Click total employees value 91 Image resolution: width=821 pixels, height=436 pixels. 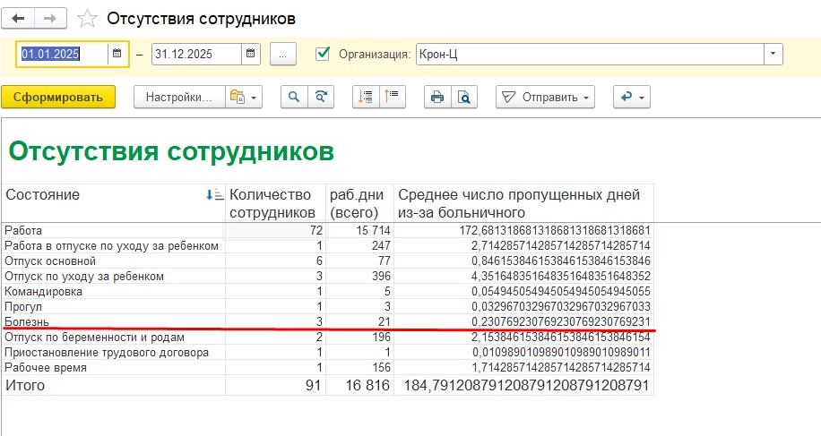coord(313,385)
